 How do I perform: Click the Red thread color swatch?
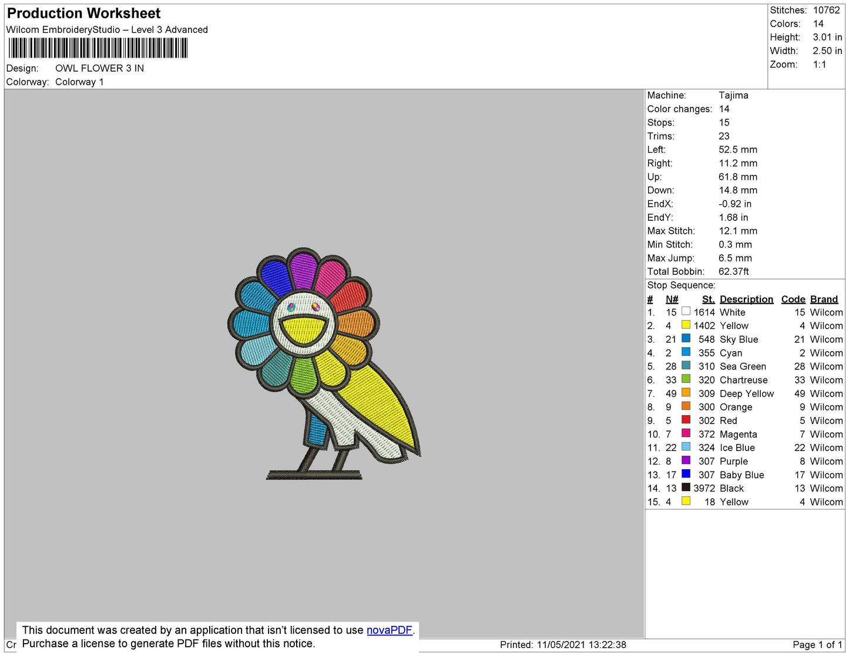tap(686, 419)
